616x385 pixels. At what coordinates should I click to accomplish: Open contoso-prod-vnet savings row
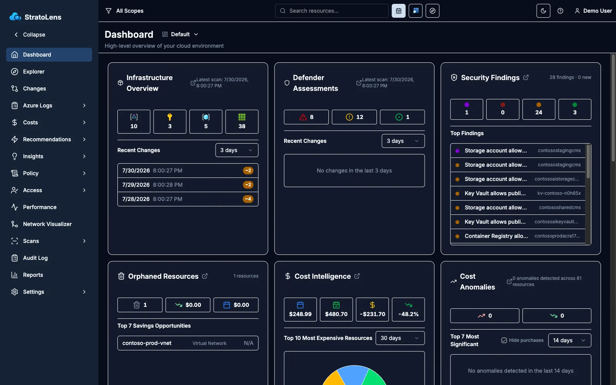click(x=188, y=343)
